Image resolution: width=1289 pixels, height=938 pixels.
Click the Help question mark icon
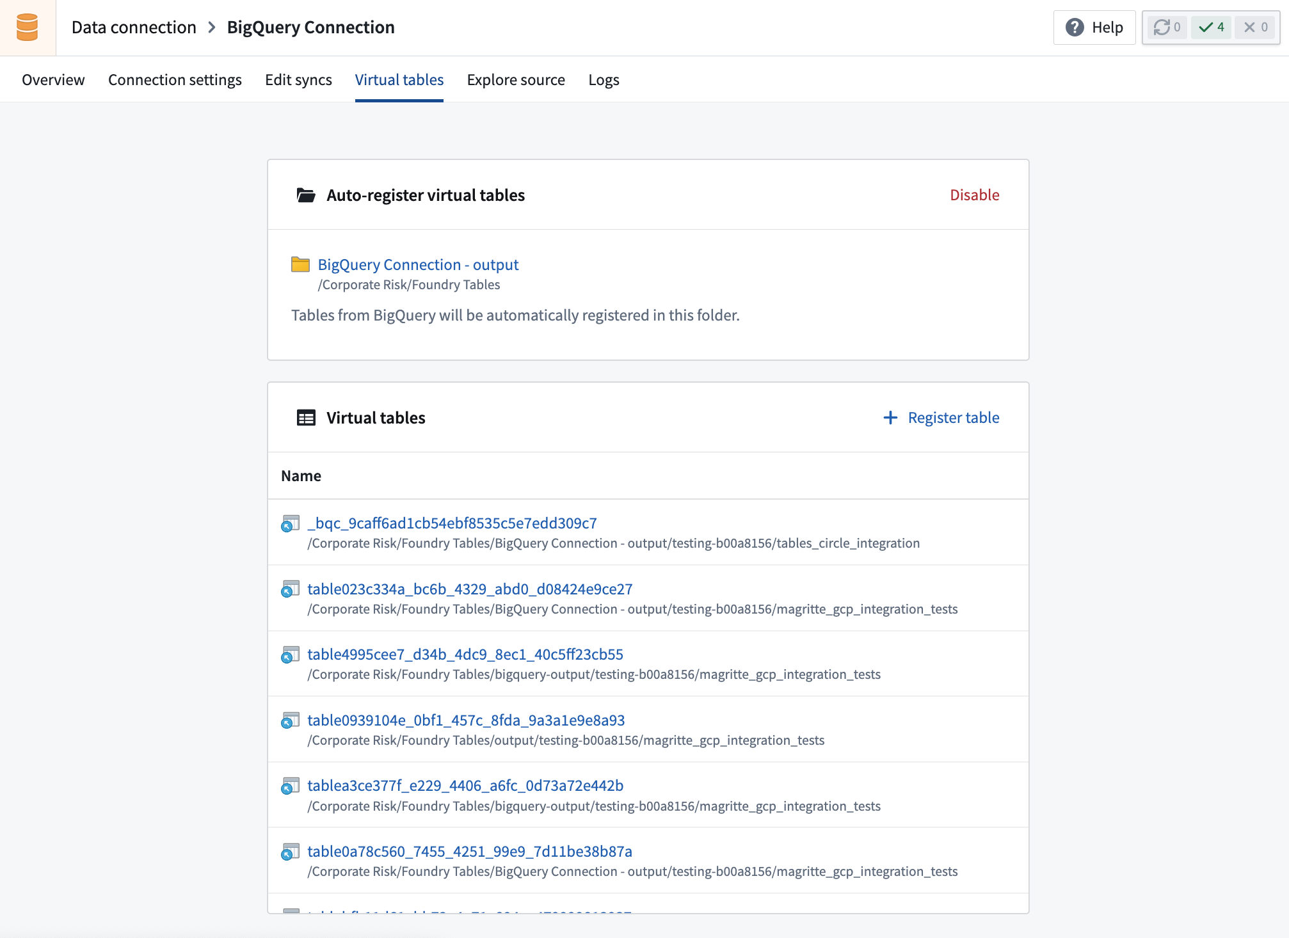click(1075, 28)
